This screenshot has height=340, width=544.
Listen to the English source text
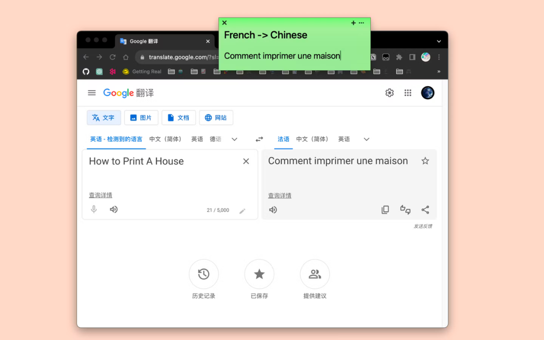point(113,209)
